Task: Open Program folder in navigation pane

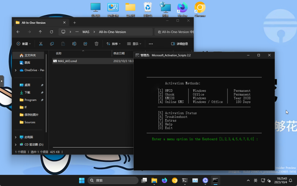Action: pyautogui.click(x=29, y=100)
